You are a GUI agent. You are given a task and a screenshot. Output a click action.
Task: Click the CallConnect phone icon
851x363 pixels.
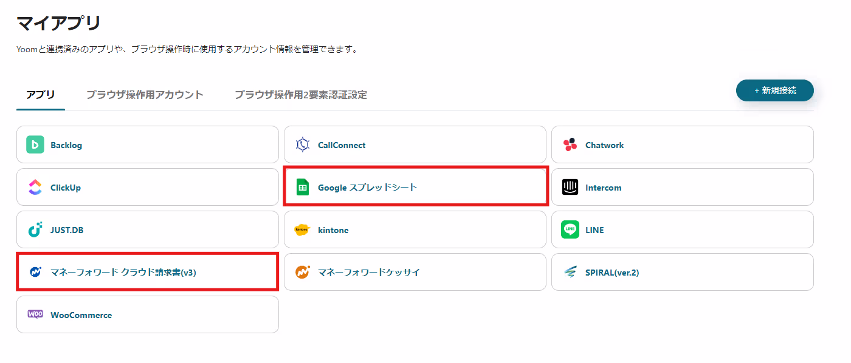303,145
